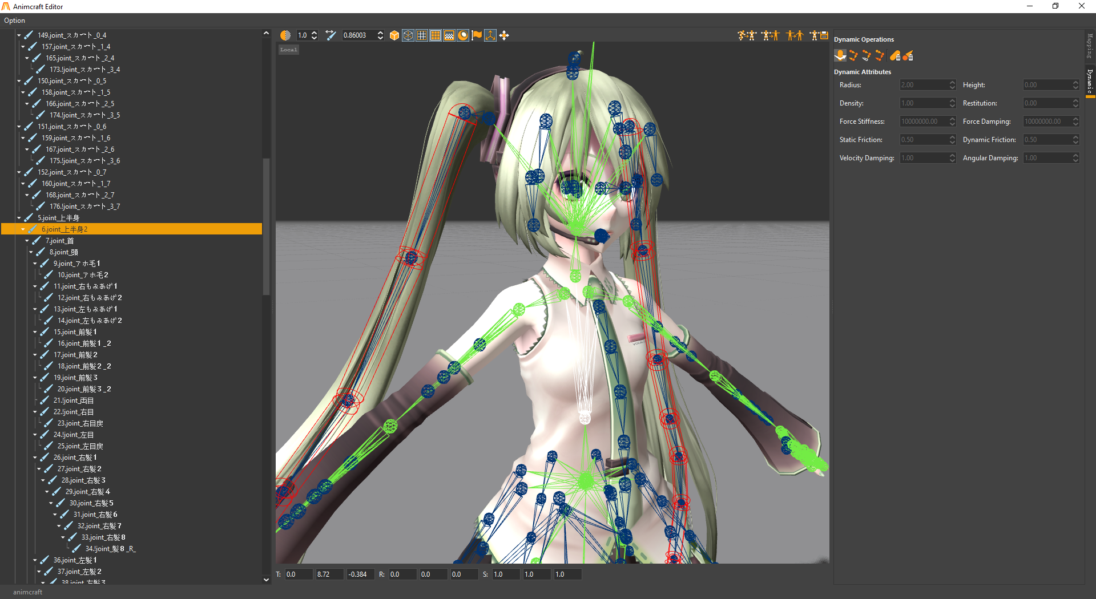Select the 9.joint_アホ毛1 bone row
1096x599 pixels.
pyautogui.click(x=77, y=264)
